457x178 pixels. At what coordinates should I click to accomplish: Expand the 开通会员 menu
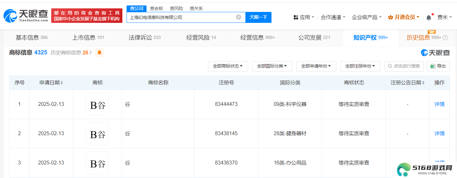(x=404, y=17)
